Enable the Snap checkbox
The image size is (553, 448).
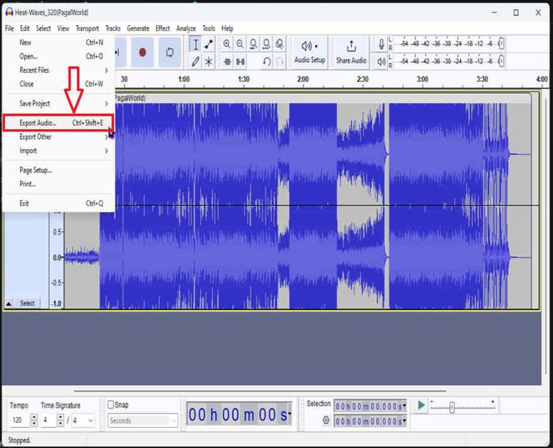[x=111, y=404]
